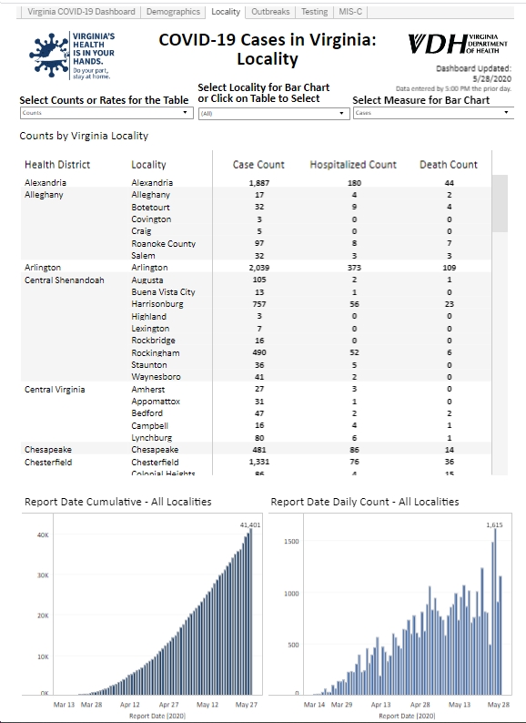Click the 41,401 cumulative chart final bar

click(251, 611)
